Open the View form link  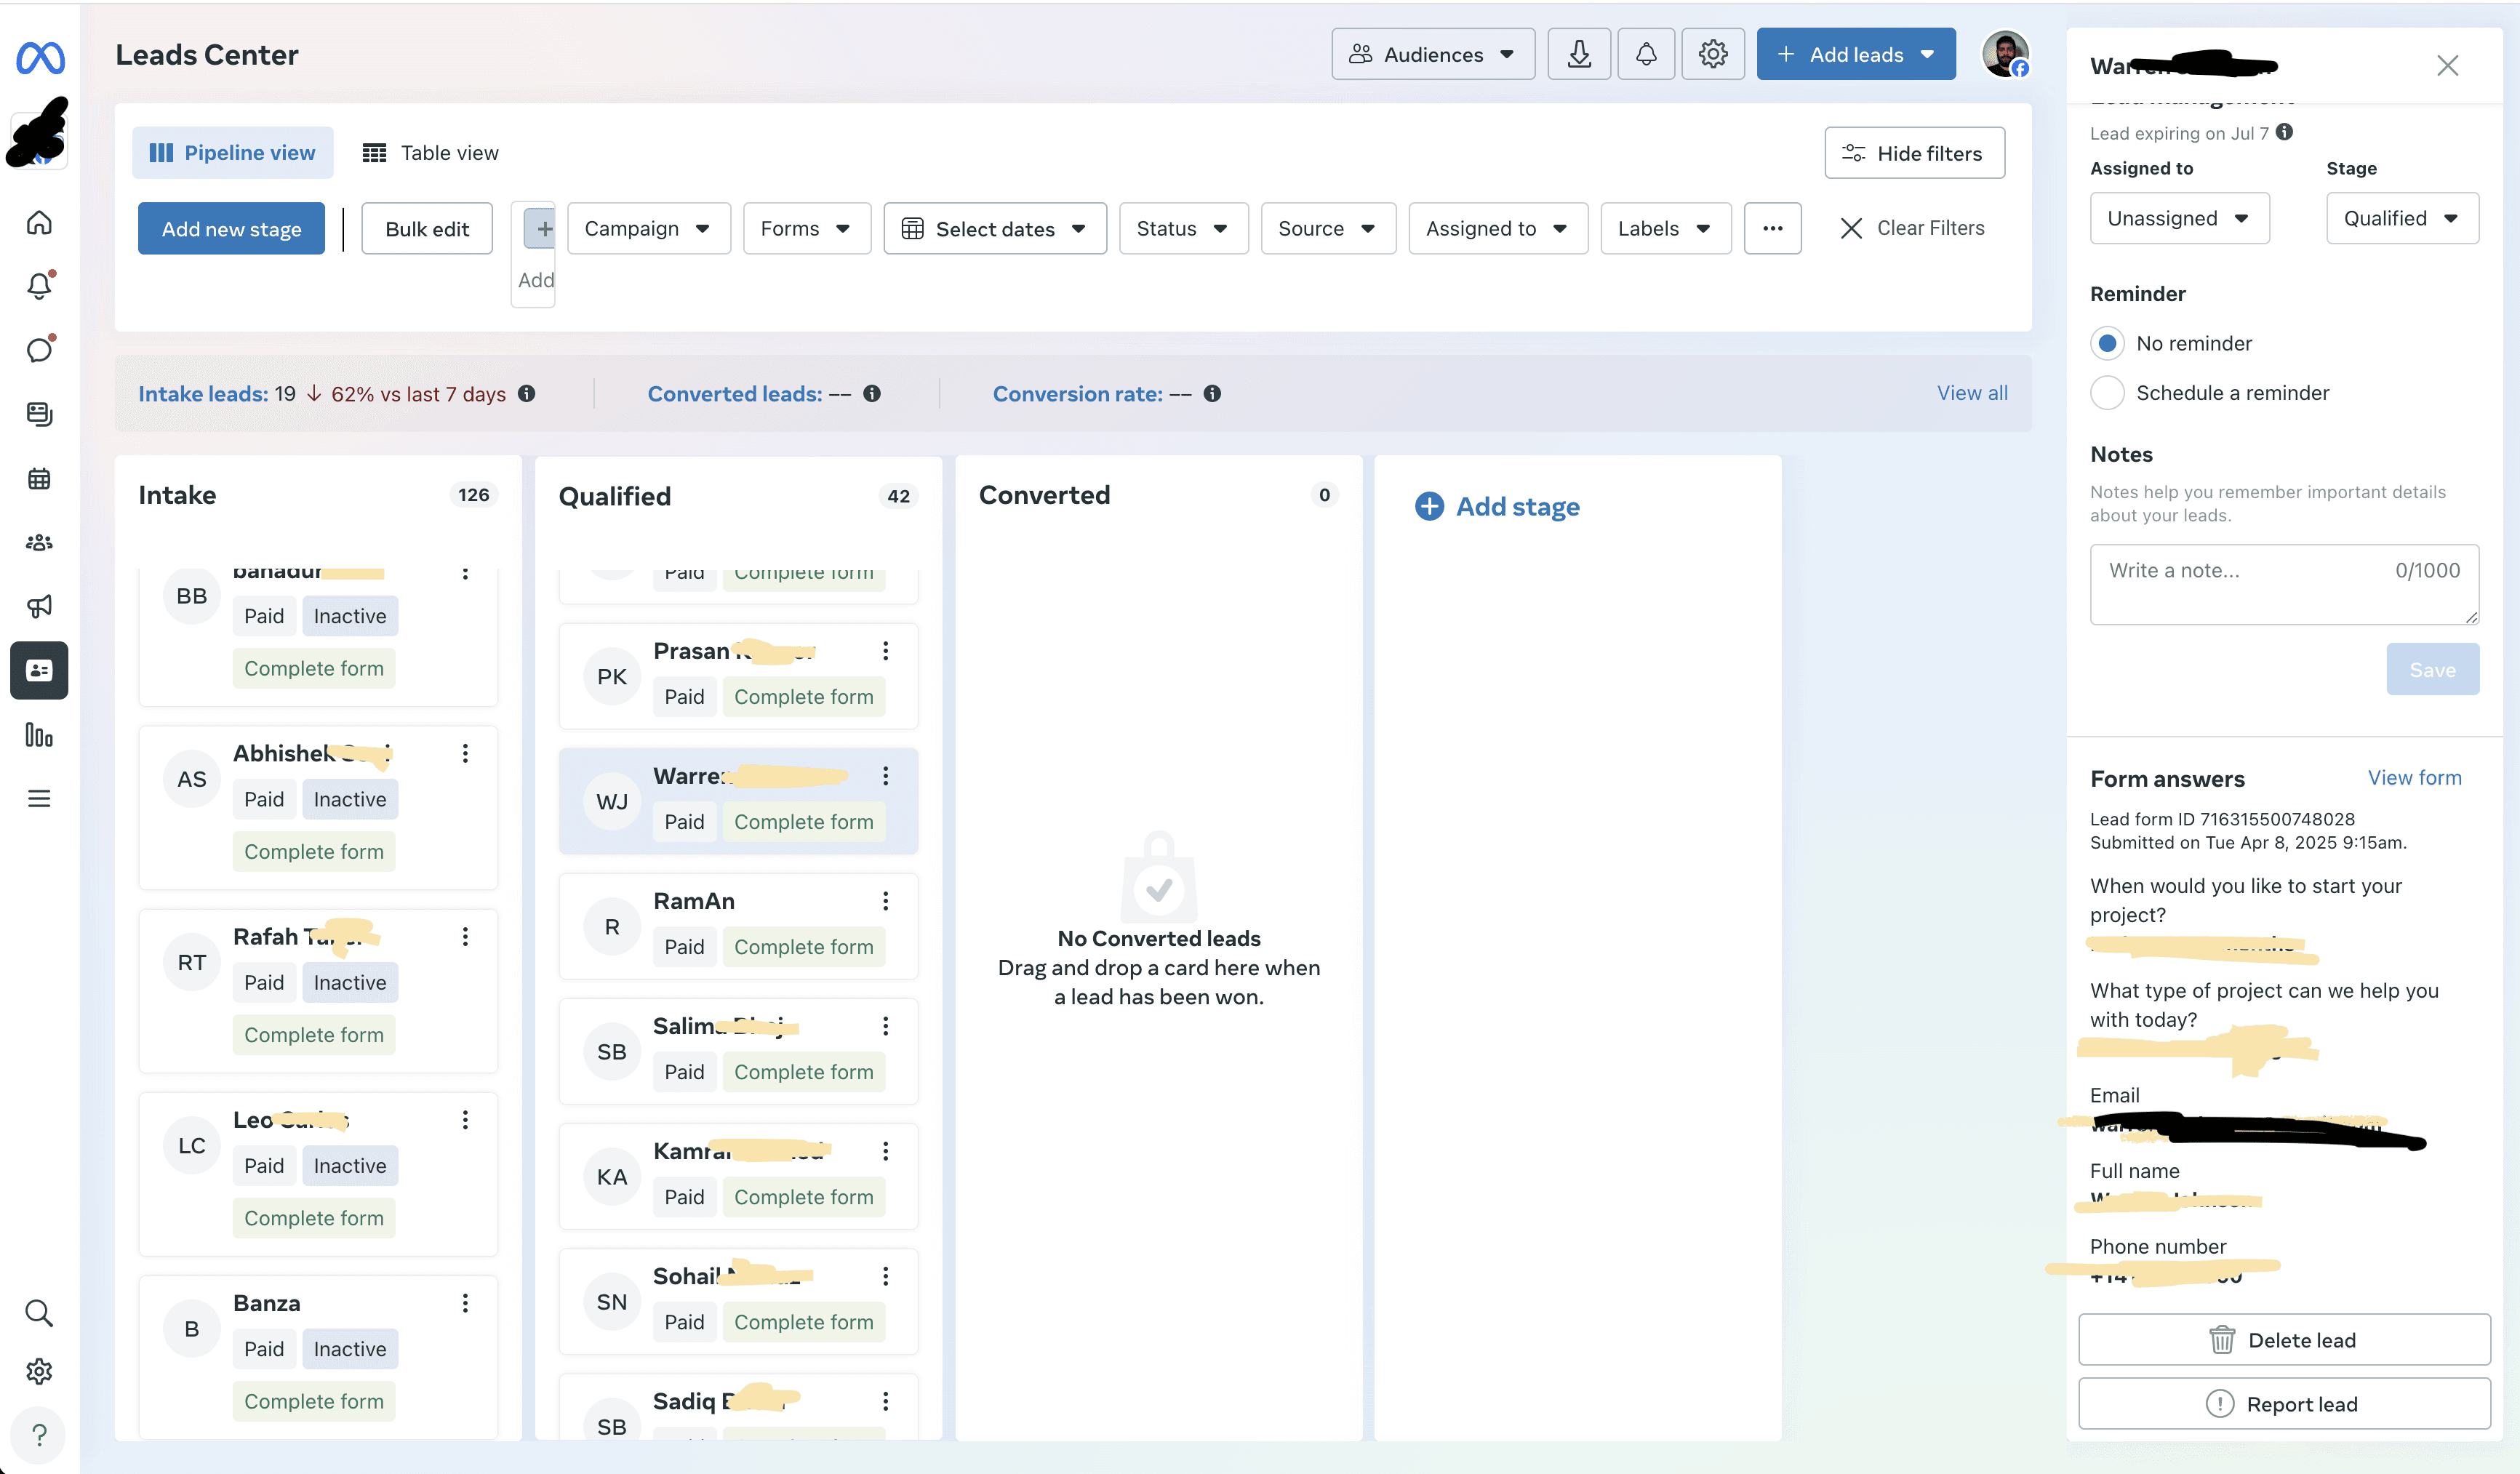point(2414,777)
